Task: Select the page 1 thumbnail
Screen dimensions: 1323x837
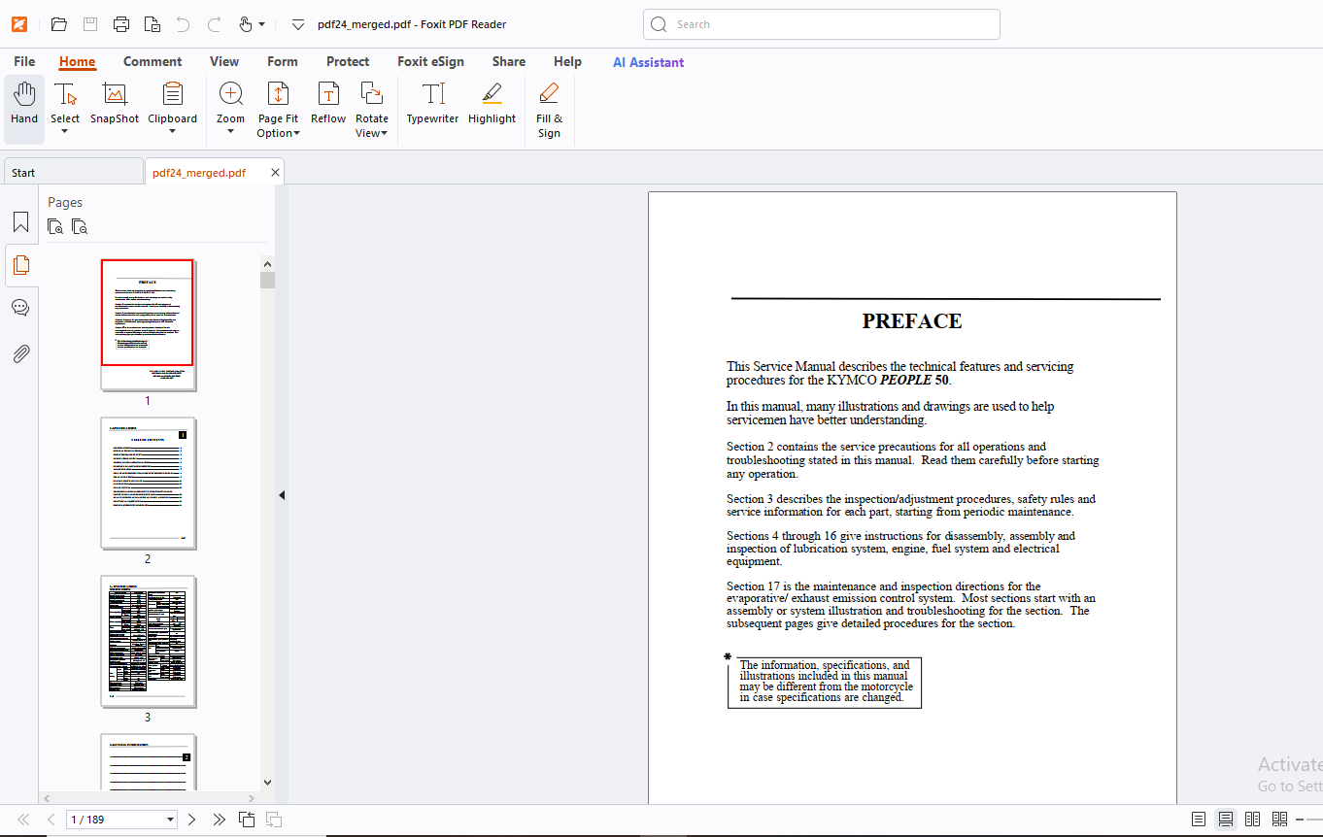Action: (x=148, y=324)
